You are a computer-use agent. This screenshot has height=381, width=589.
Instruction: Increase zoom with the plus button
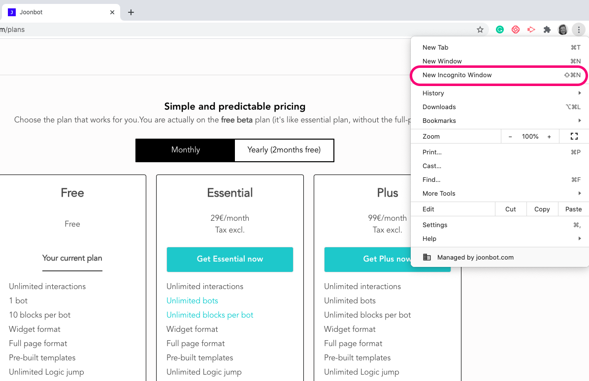click(x=549, y=137)
